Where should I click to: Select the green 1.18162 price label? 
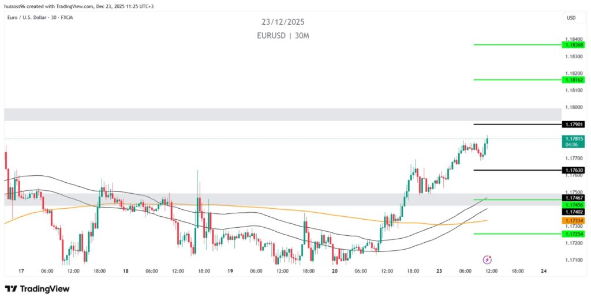(574, 80)
